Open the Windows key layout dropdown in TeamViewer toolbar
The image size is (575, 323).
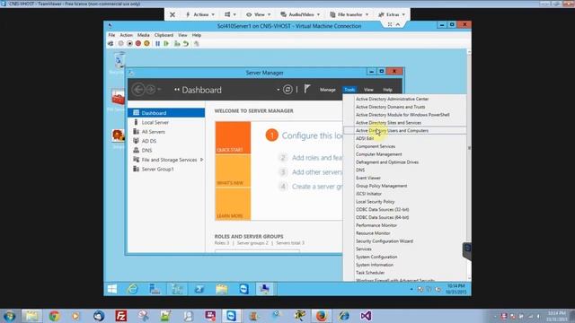tap(230, 14)
